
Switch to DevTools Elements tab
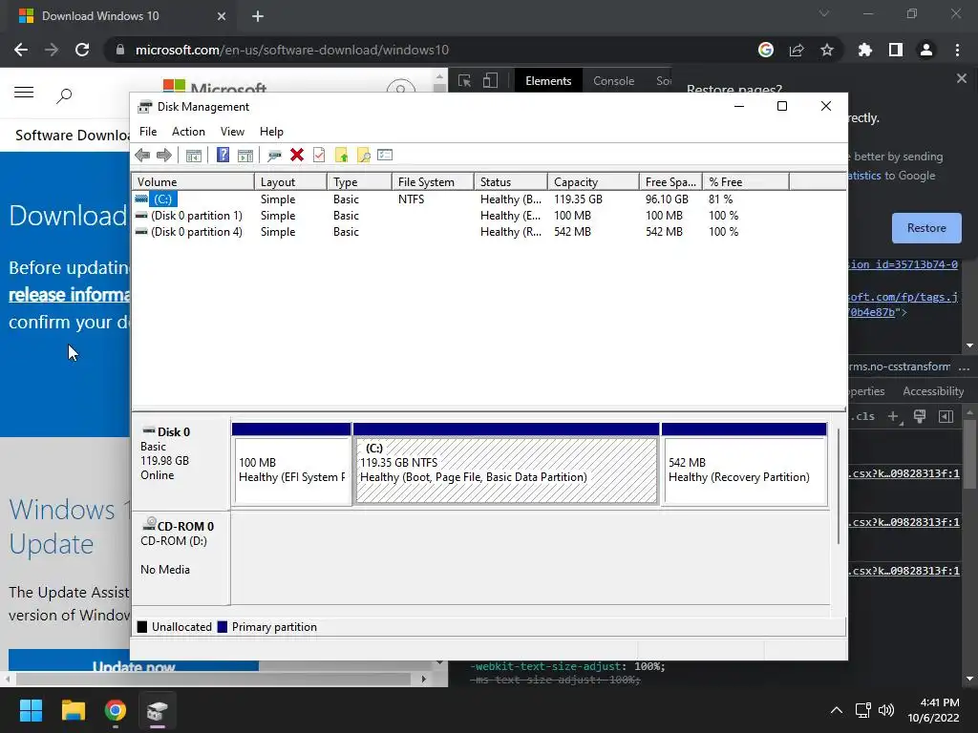[548, 81]
